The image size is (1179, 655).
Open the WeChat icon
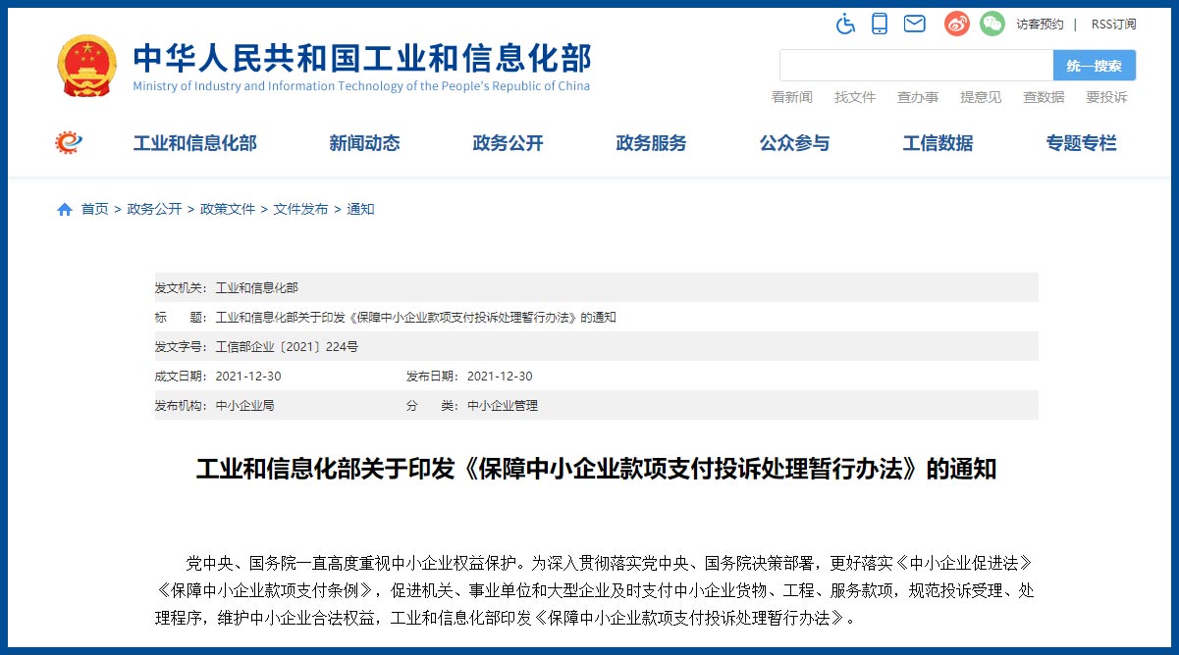pyautogui.click(x=991, y=24)
